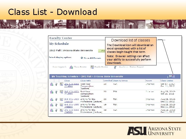
Task: Open Academic Status Report for ENG 101-1051 (71484)
Action: coord(57,84)
